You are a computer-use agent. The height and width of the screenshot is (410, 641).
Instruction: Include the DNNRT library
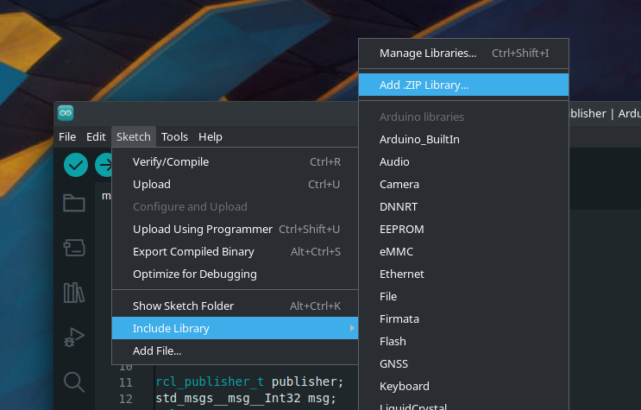pos(463,207)
